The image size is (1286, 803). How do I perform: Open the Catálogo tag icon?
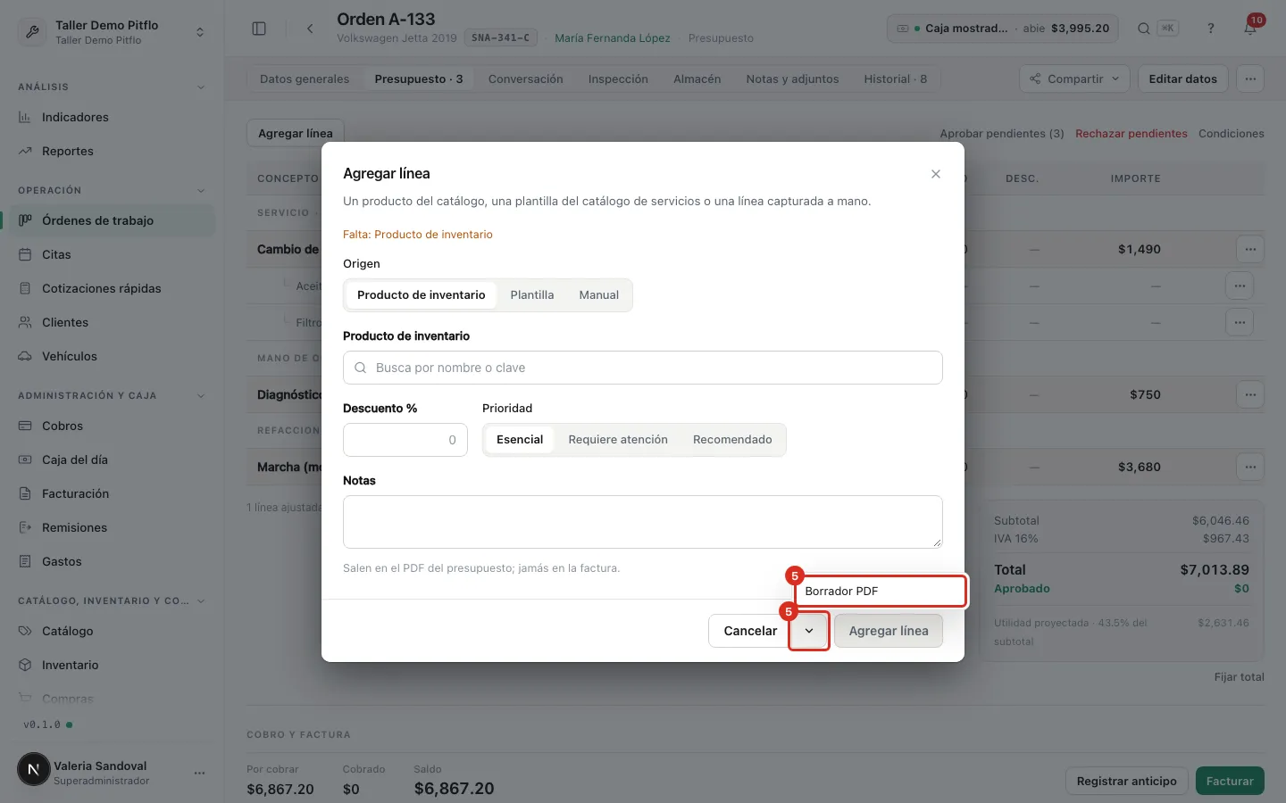[x=25, y=631]
